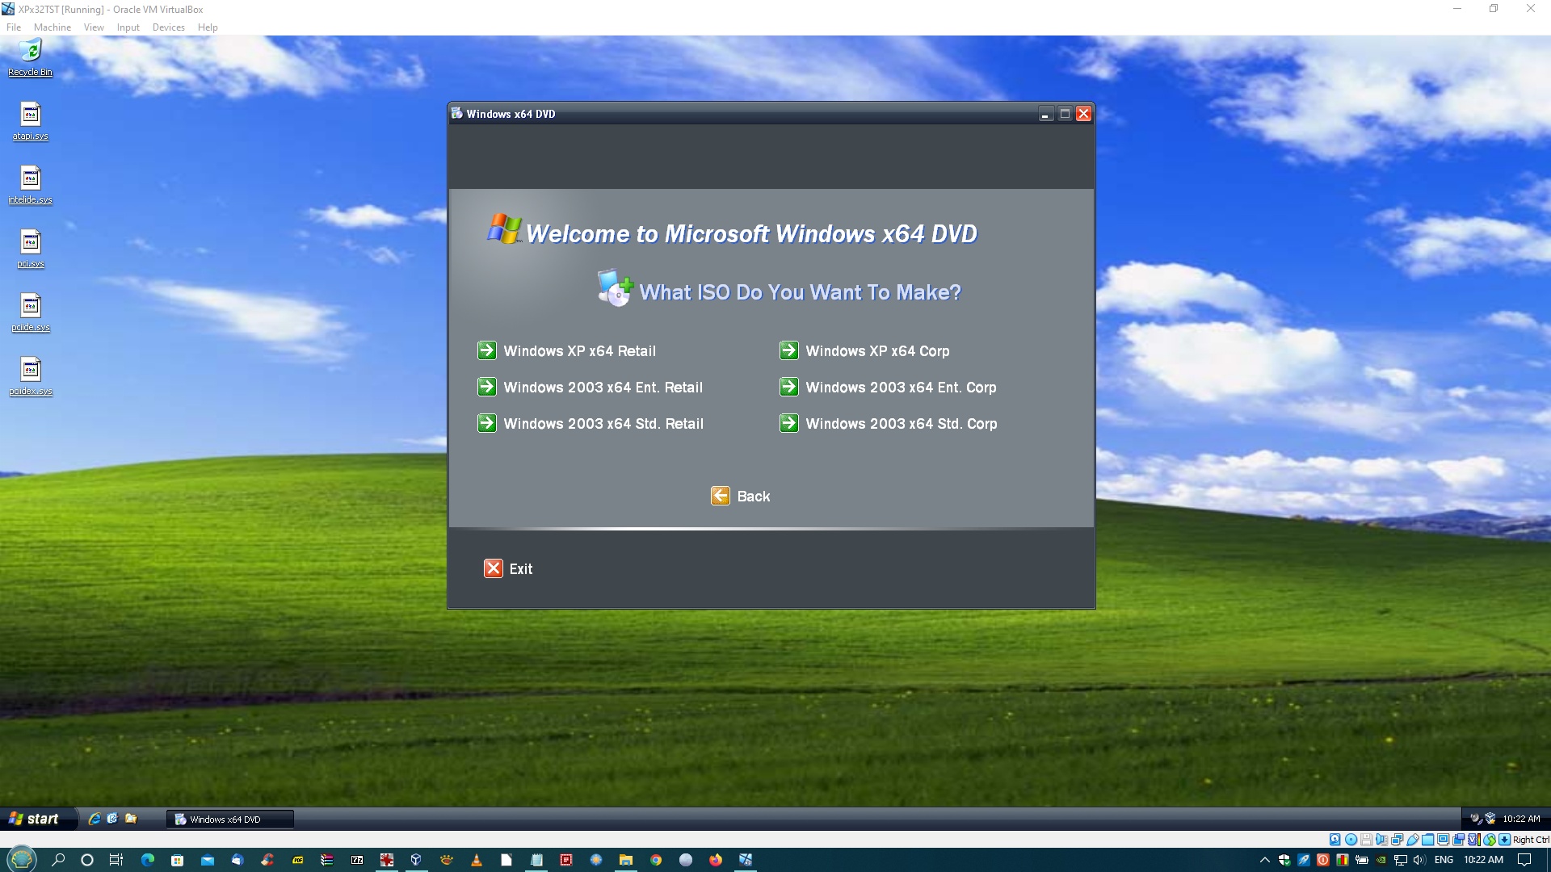This screenshot has width=1551, height=872.
Task: Choose Windows 2003 x64 Std. Corp option
Action: click(x=902, y=424)
